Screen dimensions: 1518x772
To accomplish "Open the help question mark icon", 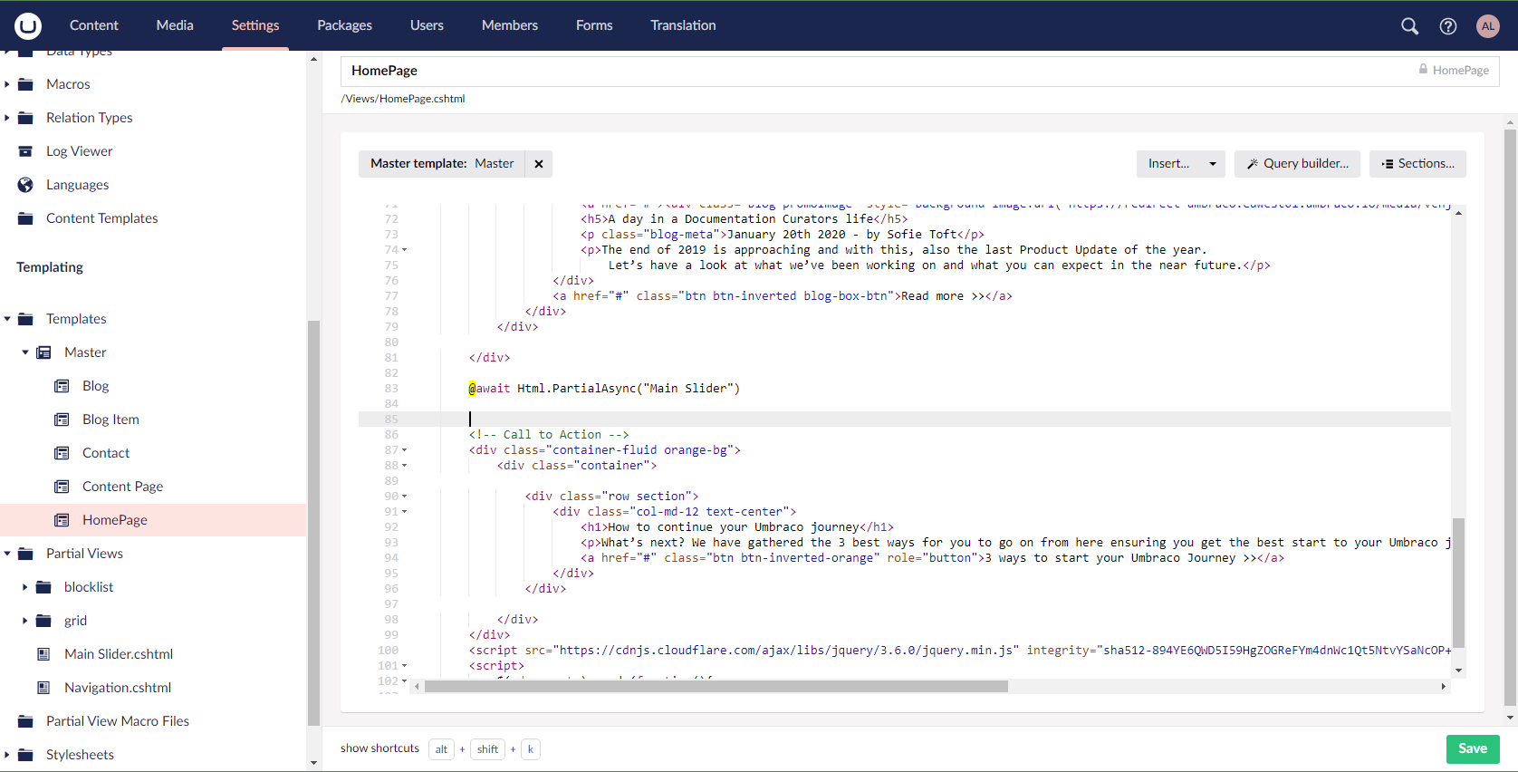I will [x=1447, y=26].
